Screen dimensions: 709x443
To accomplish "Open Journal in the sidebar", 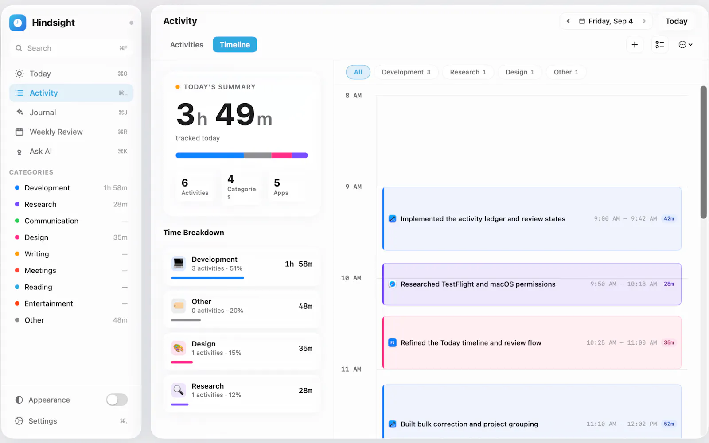I will click(x=71, y=113).
